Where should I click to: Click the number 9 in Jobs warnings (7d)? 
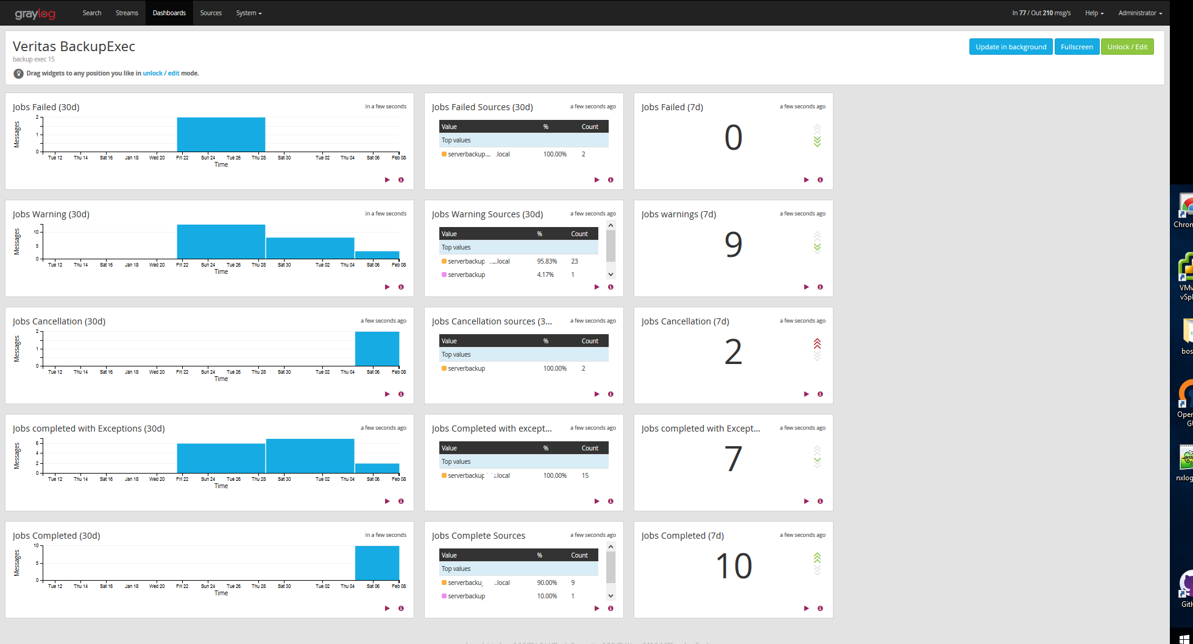tap(734, 245)
